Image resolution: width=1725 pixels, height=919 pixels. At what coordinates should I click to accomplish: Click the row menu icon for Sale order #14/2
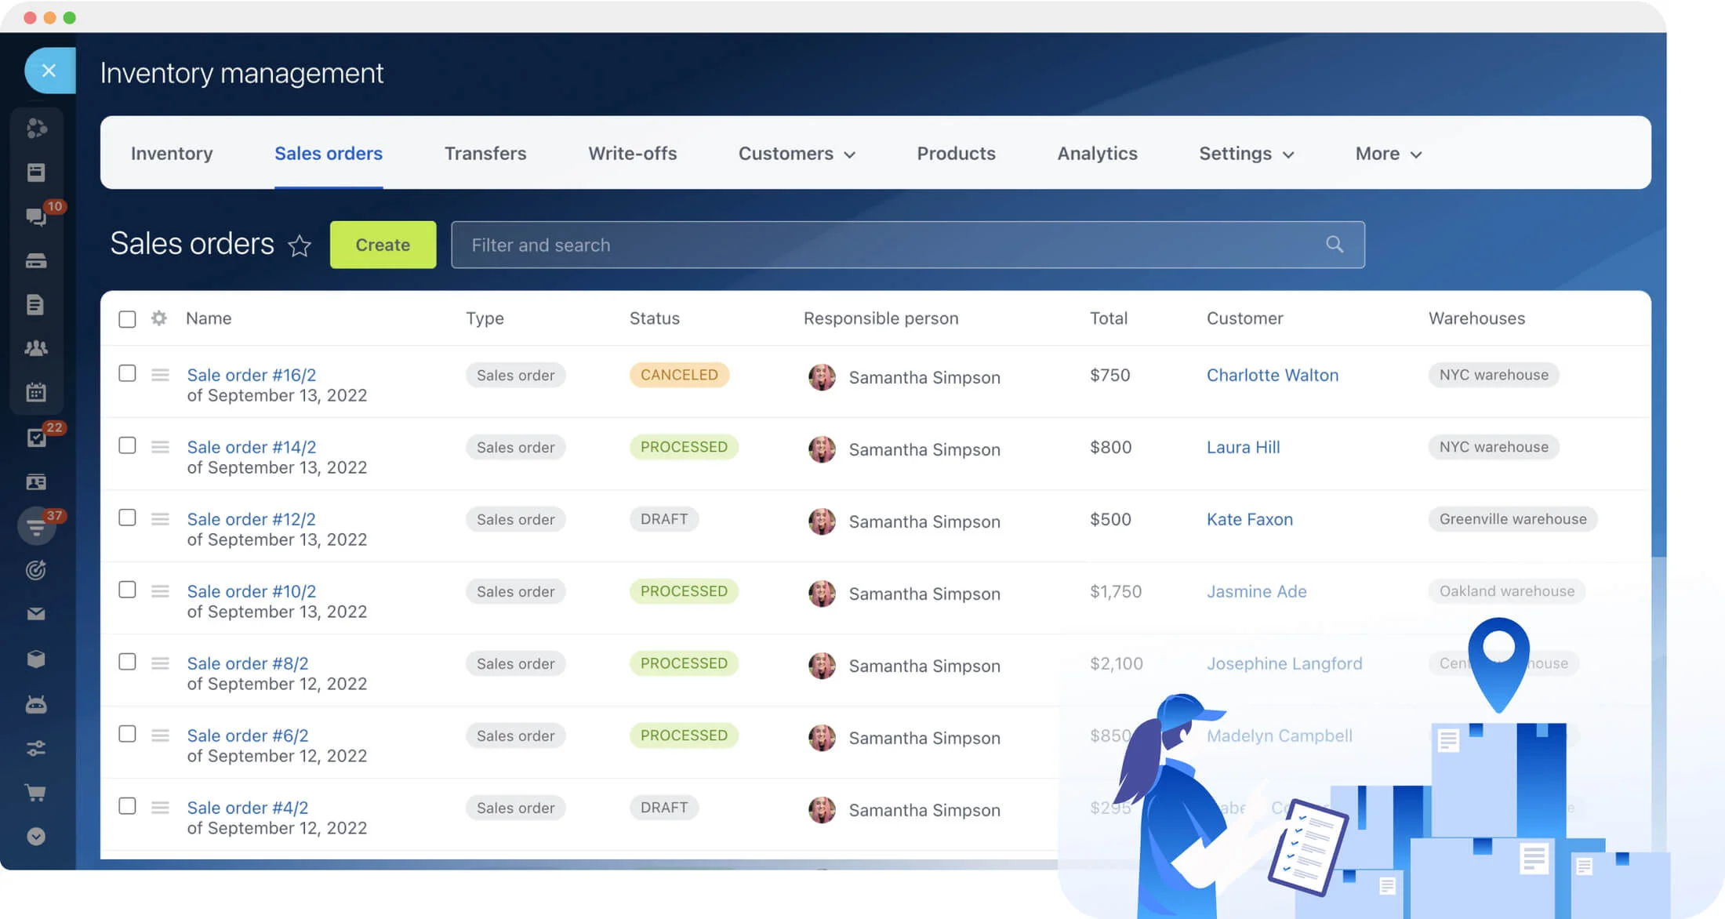160,447
